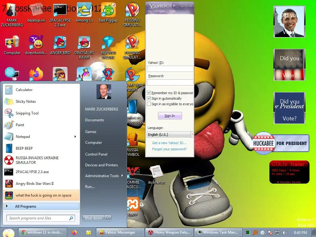
Task: Click Run... in the Start menu
Action: (x=90, y=187)
